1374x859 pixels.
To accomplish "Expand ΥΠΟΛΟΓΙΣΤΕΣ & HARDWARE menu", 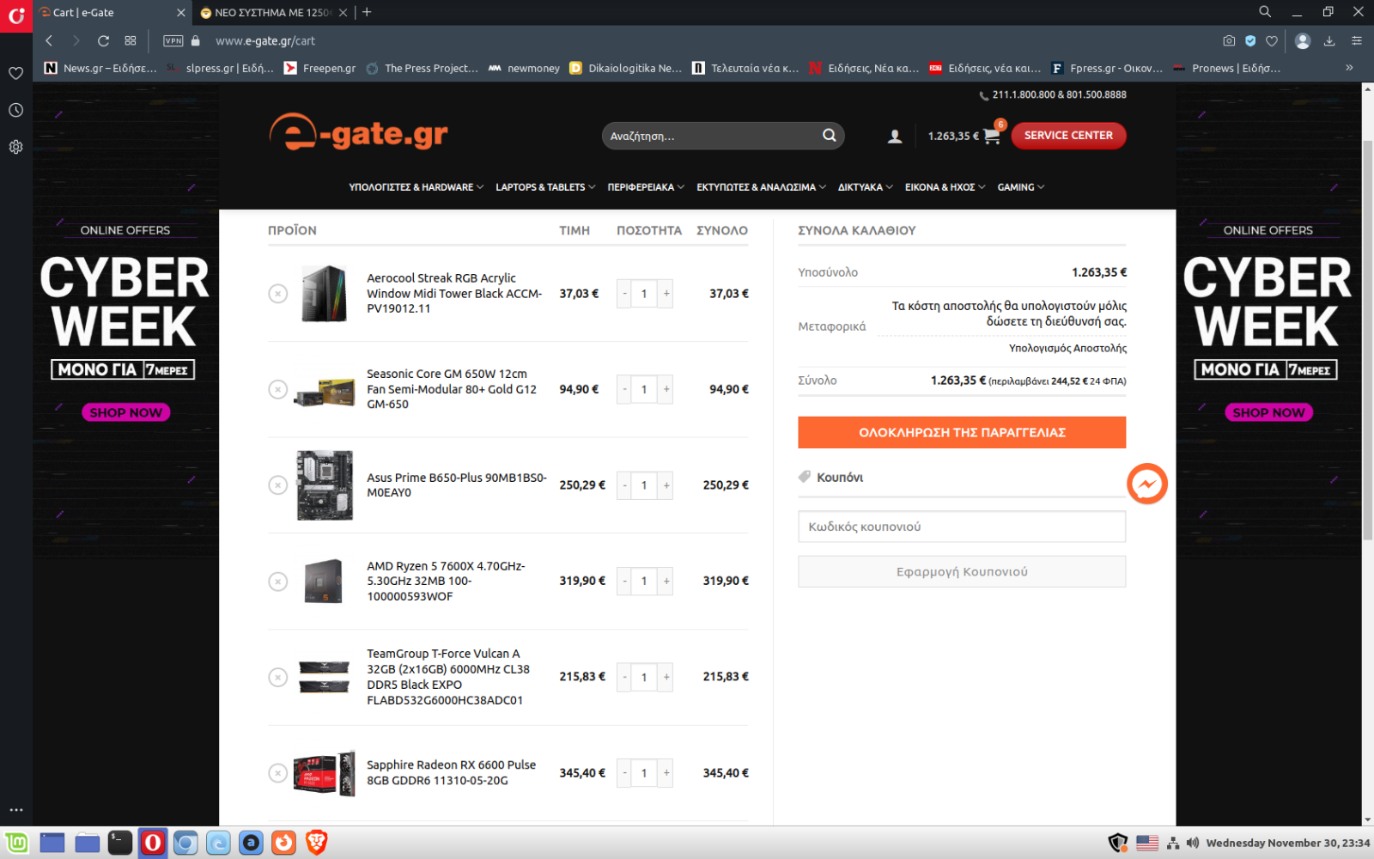I will [x=416, y=187].
